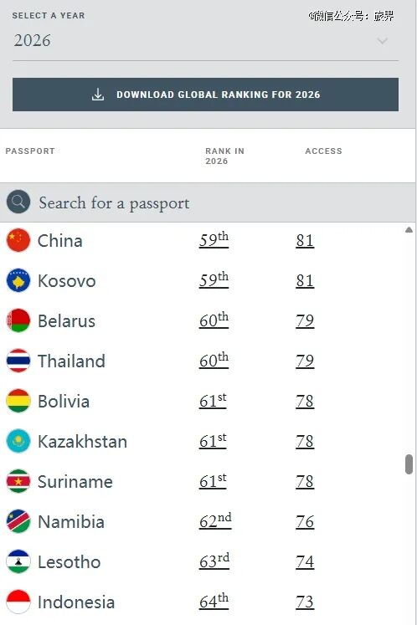This screenshot has width=417, height=625.
Task: Open Bolivia's access score 78
Action: tap(305, 401)
